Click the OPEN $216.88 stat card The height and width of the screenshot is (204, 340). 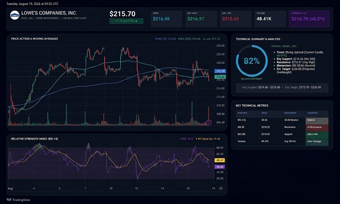coord(167,19)
